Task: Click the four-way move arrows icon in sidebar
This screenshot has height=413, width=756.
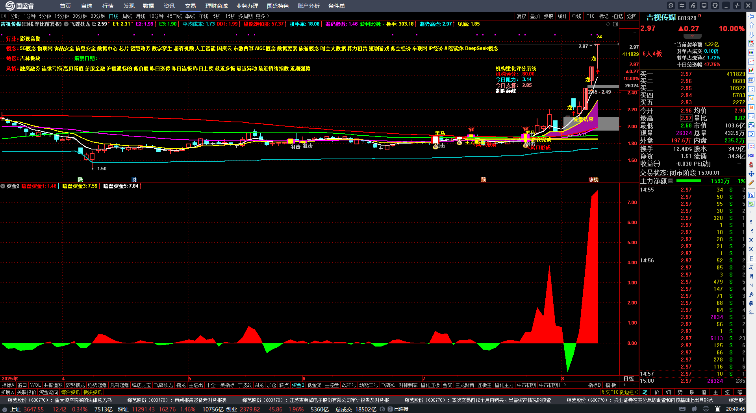Action: coord(751,173)
